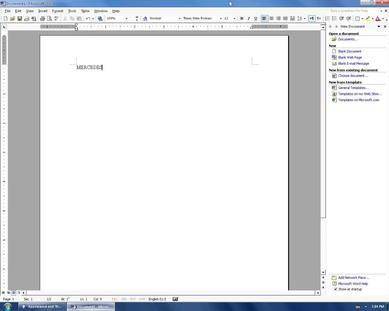389x311 pixels.
Task: Click the Highlight color marker button
Action: pos(368,19)
